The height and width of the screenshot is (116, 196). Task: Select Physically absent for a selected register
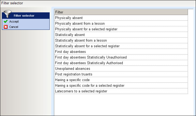pyautogui.click(x=121, y=29)
